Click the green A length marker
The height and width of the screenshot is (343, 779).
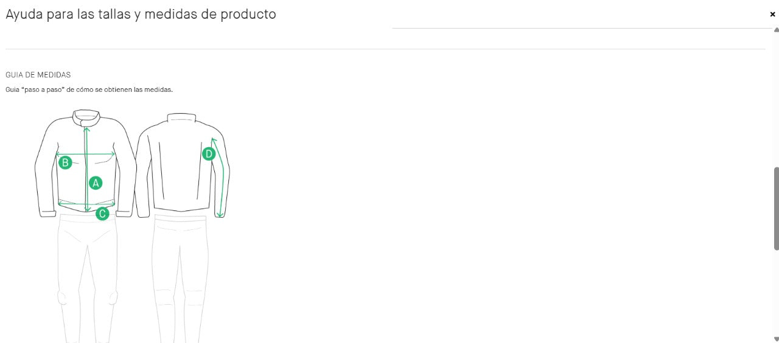(95, 182)
